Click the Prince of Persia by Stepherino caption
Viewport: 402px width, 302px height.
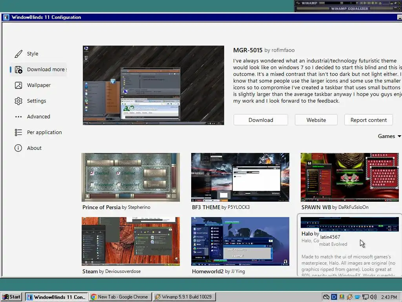[x=116, y=207]
